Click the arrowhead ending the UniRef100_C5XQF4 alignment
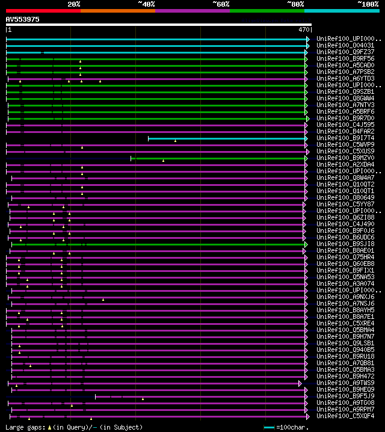Image resolution: width=385 pixels, height=432 pixels. (x=308, y=416)
